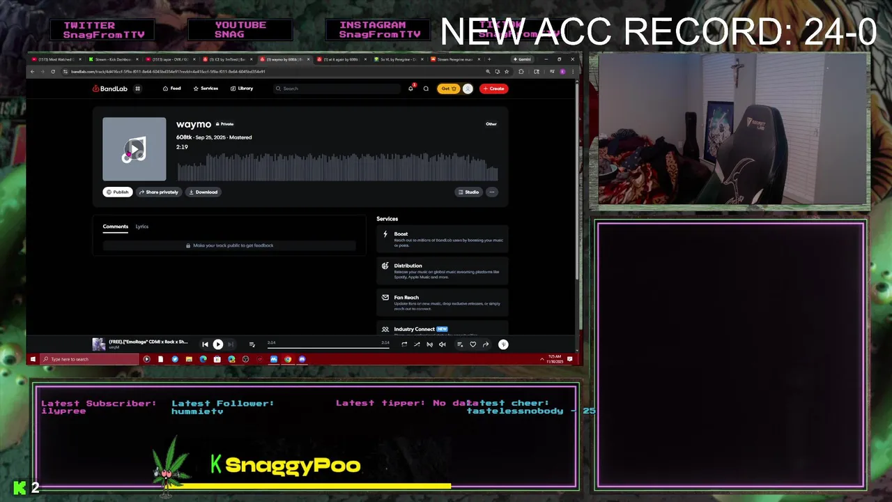The height and width of the screenshot is (502, 892).
Task: Skip to next track in player
Action: pyautogui.click(x=231, y=344)
